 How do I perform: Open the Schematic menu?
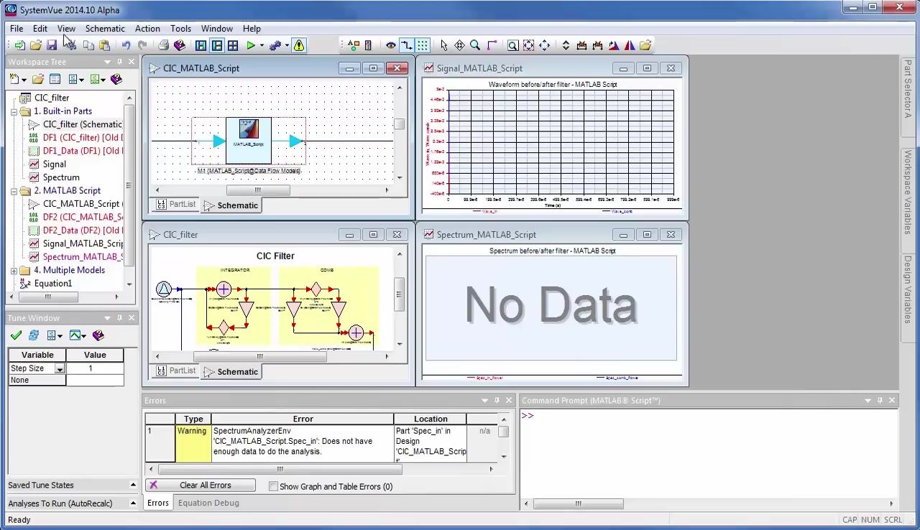click(105, 29)
